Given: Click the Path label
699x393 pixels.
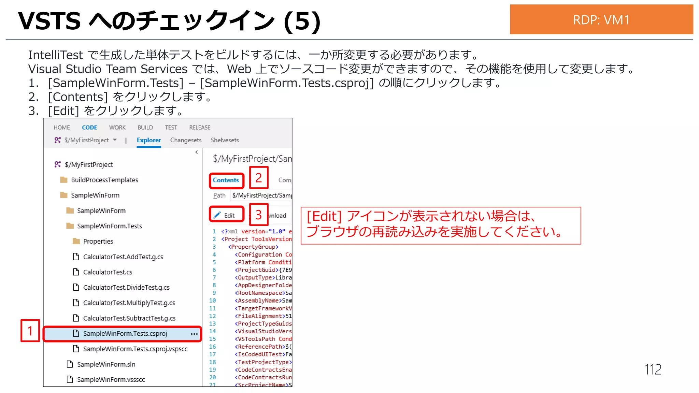Looking at the screenshot, I should pos(219,195).
